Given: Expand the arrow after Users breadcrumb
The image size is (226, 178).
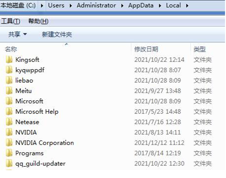Looking at the screenshot, I should tap(71, 6).
